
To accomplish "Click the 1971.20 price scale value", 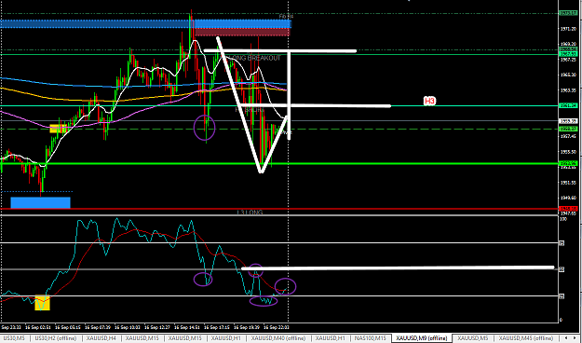I will pos(568,29).
